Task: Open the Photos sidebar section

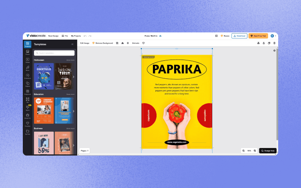Action: point(28,52)
